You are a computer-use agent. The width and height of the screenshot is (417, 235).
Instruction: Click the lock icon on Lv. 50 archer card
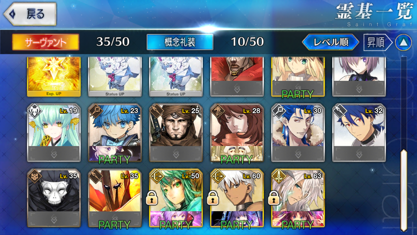(152, 198)
